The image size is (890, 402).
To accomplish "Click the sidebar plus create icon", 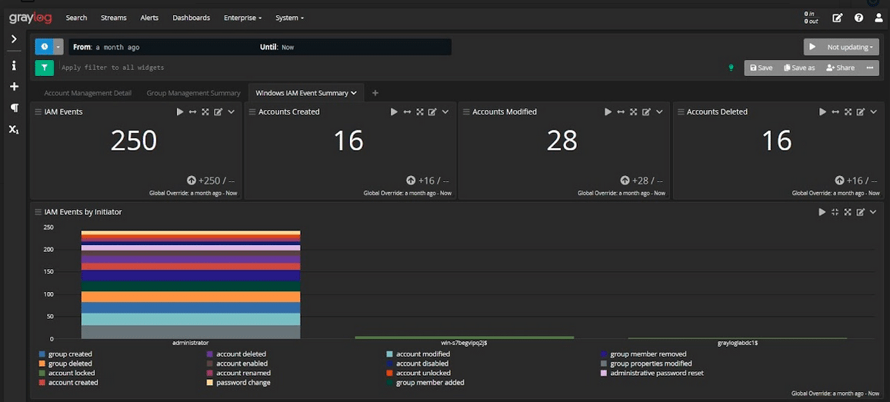I will 14,87.
